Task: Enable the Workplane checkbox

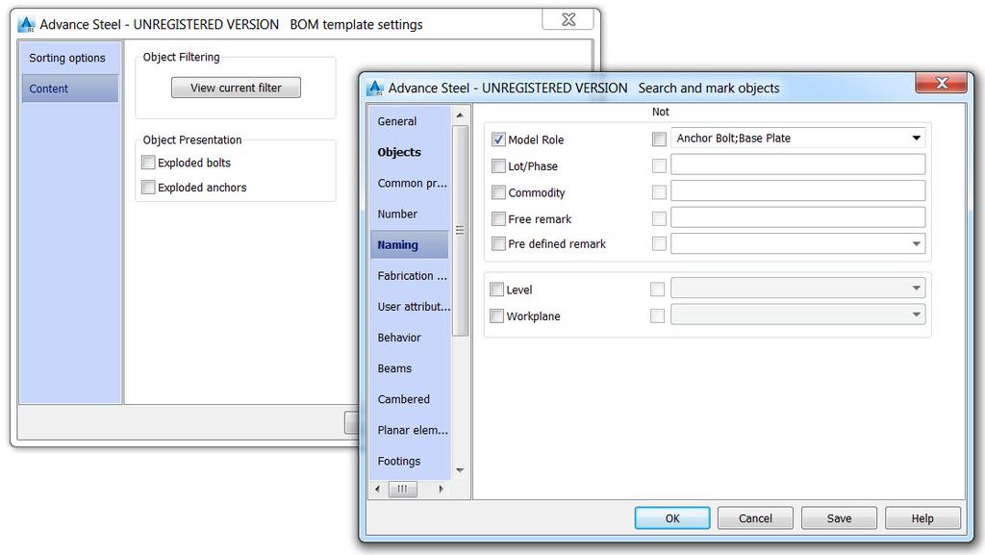Action: point(496,315)
